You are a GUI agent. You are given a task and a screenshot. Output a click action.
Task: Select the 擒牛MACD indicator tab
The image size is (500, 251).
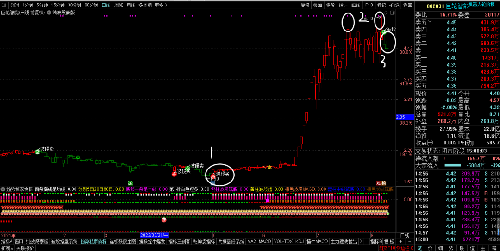point(317,241)
